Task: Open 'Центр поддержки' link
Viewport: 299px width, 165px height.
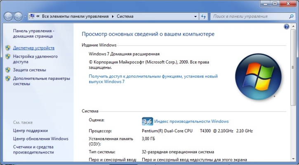Action: [31, 131]
